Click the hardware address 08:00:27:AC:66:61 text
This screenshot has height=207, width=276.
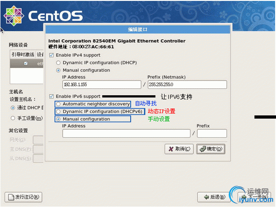tap(93, 47)
